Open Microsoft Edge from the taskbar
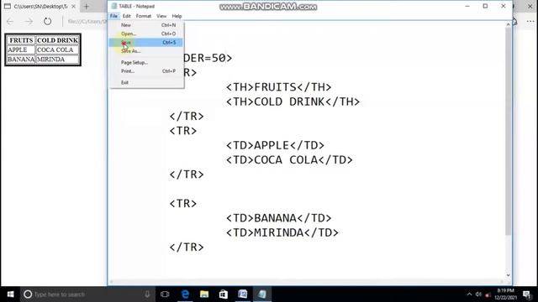This screenshot has height=302, width=538. click(185, 294)
